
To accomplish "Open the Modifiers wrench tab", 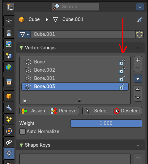I will click(9, 108).
